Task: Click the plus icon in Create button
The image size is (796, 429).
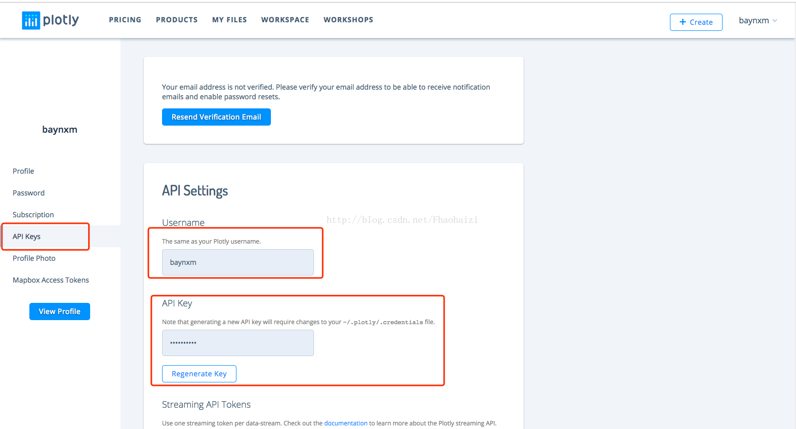Action: click(x=683, y=22)
